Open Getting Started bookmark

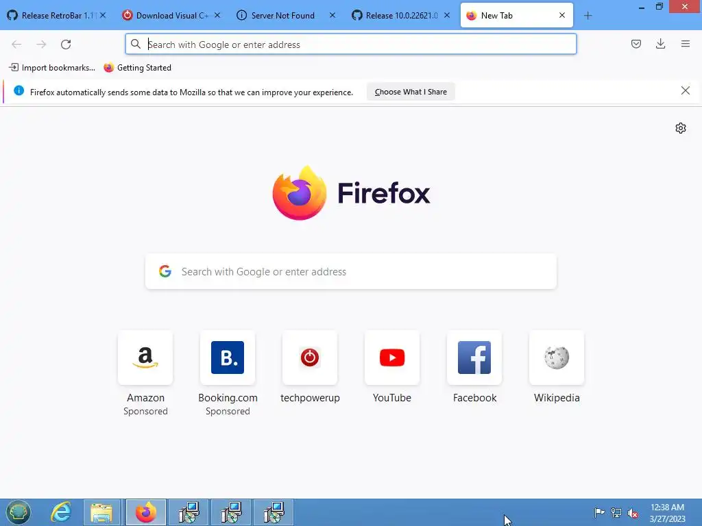coord(137,68)
